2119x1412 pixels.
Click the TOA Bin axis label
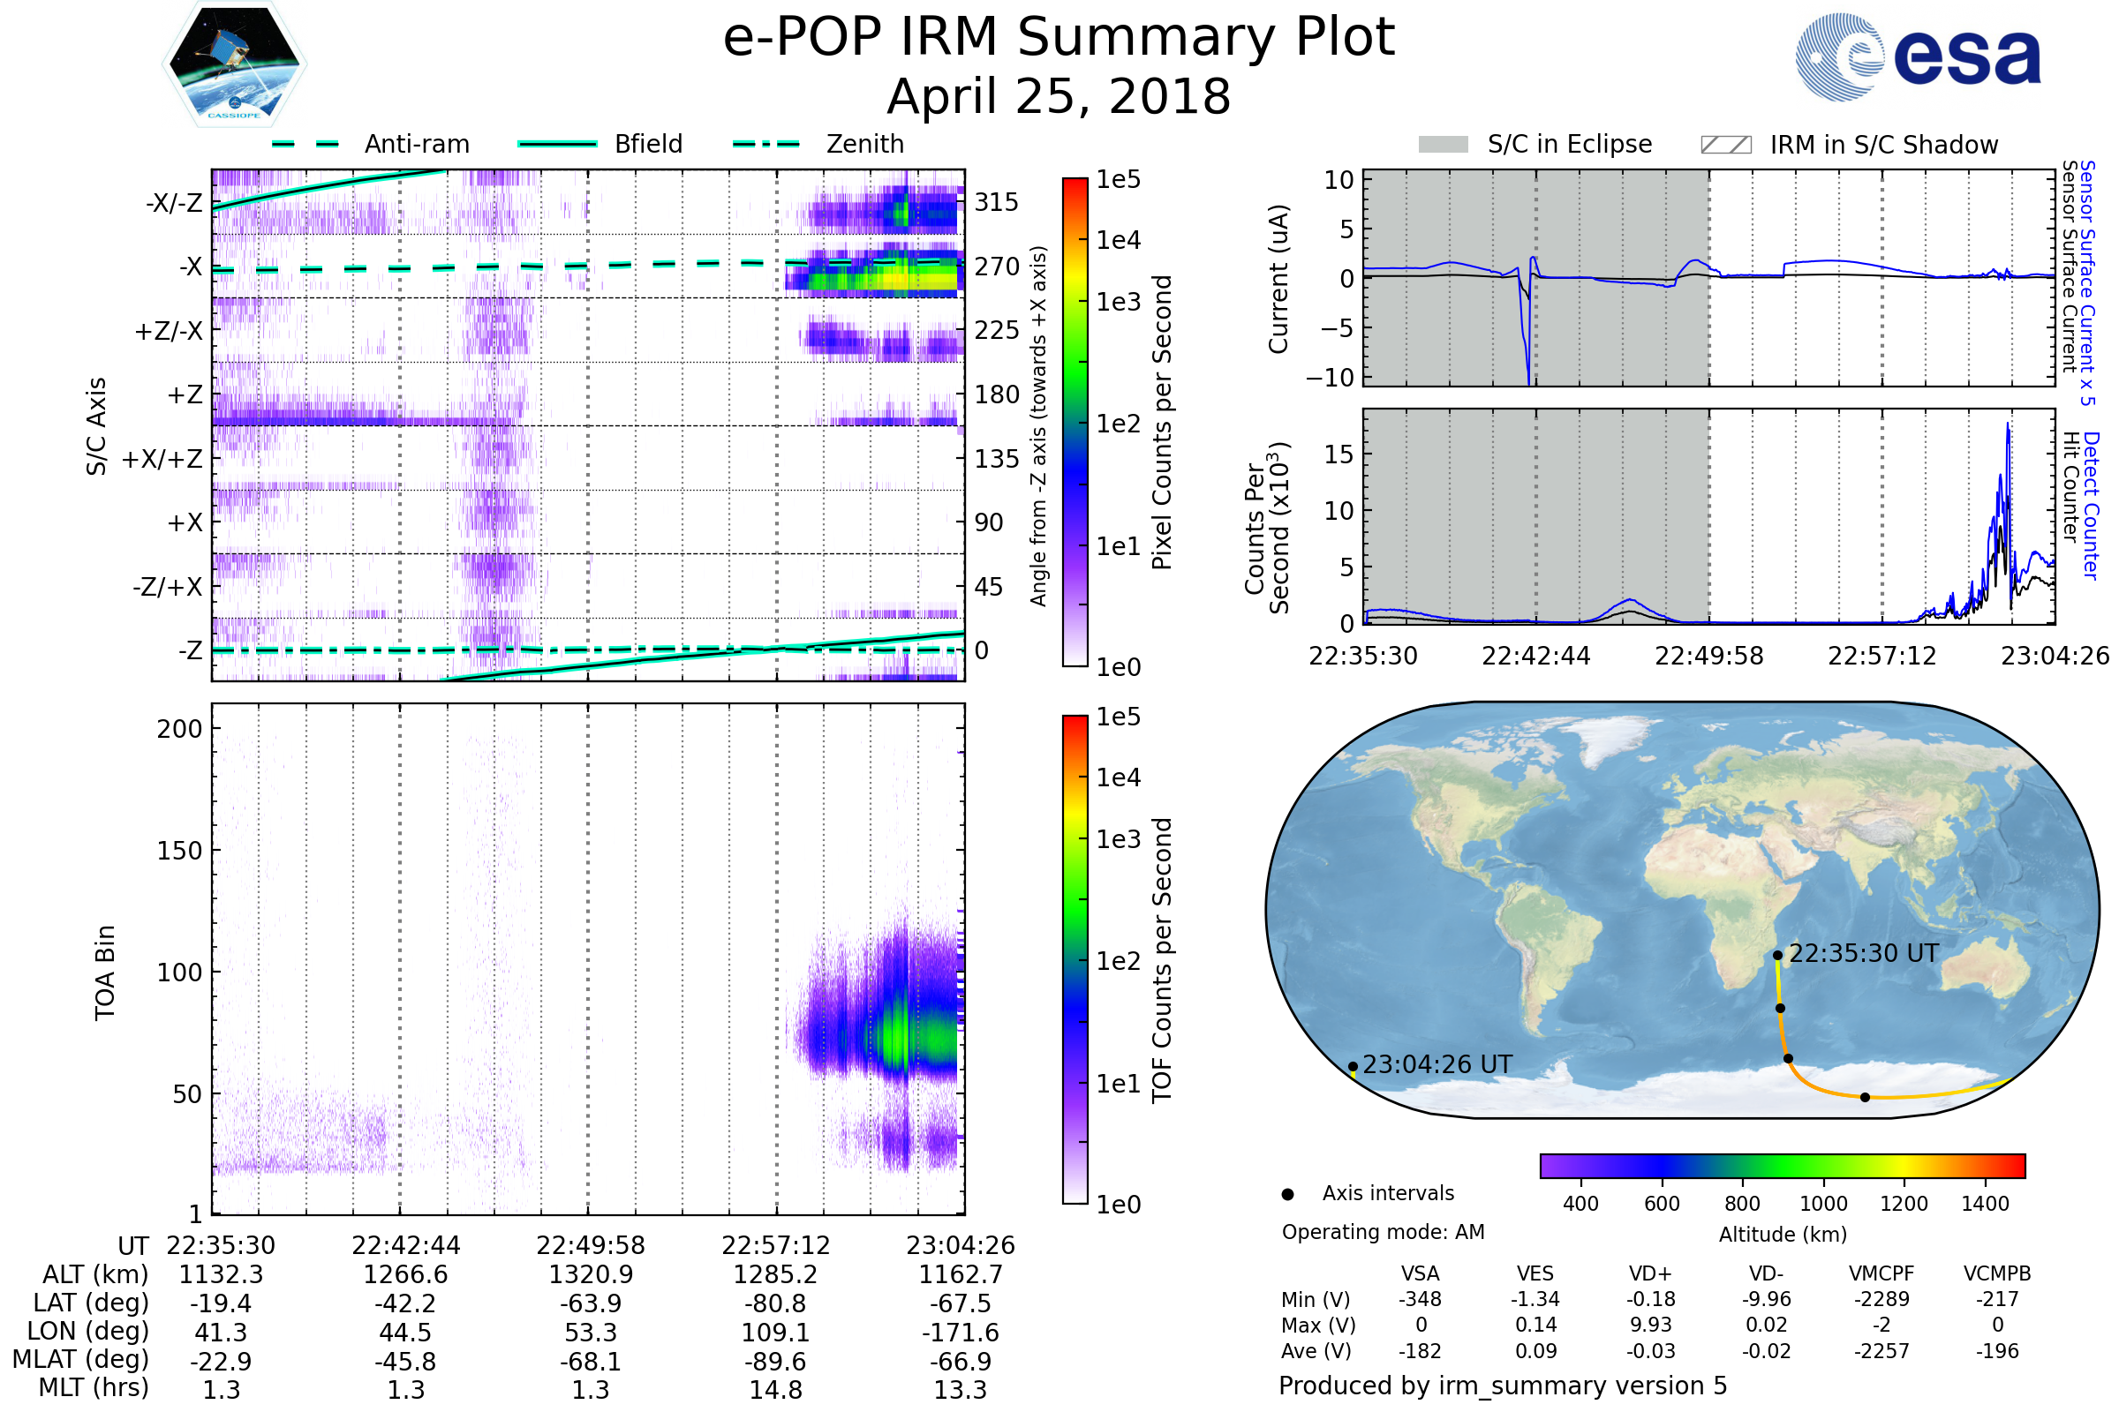[105, 973]
